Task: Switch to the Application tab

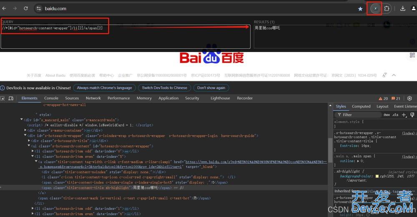Action: point(168,98)
